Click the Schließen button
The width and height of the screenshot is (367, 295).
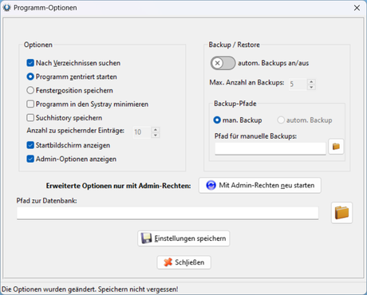coord(183,262)
